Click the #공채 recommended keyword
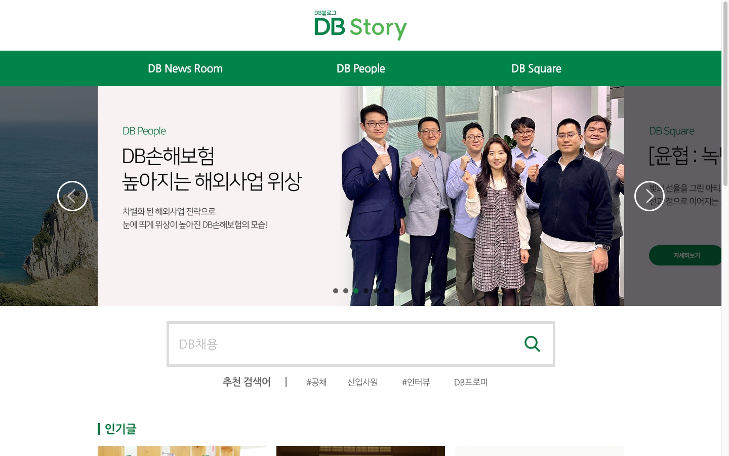 click(x=316, y=382)
